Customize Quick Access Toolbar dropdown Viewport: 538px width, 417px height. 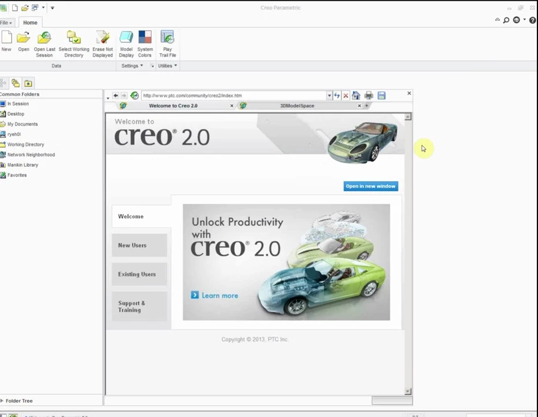tap(53, 8)
